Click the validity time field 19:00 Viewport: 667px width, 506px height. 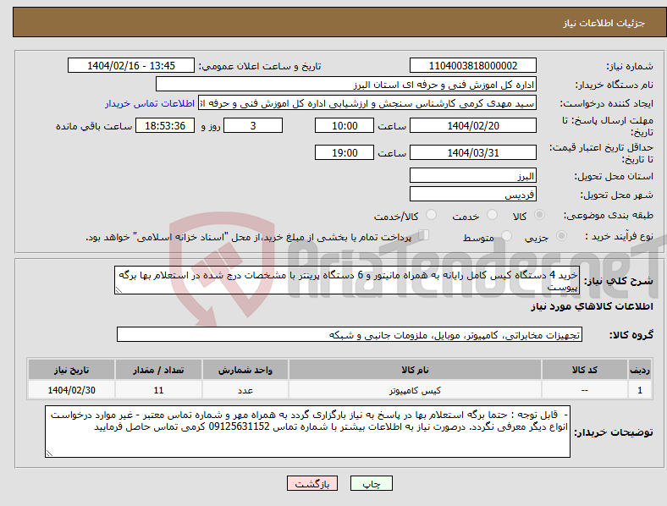[x=345, y=152]
